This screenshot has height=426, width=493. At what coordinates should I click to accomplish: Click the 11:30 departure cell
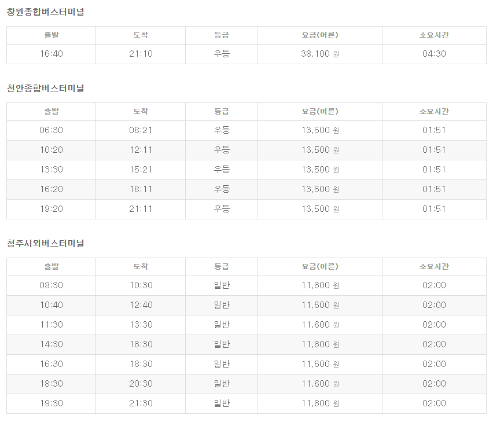click(51, 325)
